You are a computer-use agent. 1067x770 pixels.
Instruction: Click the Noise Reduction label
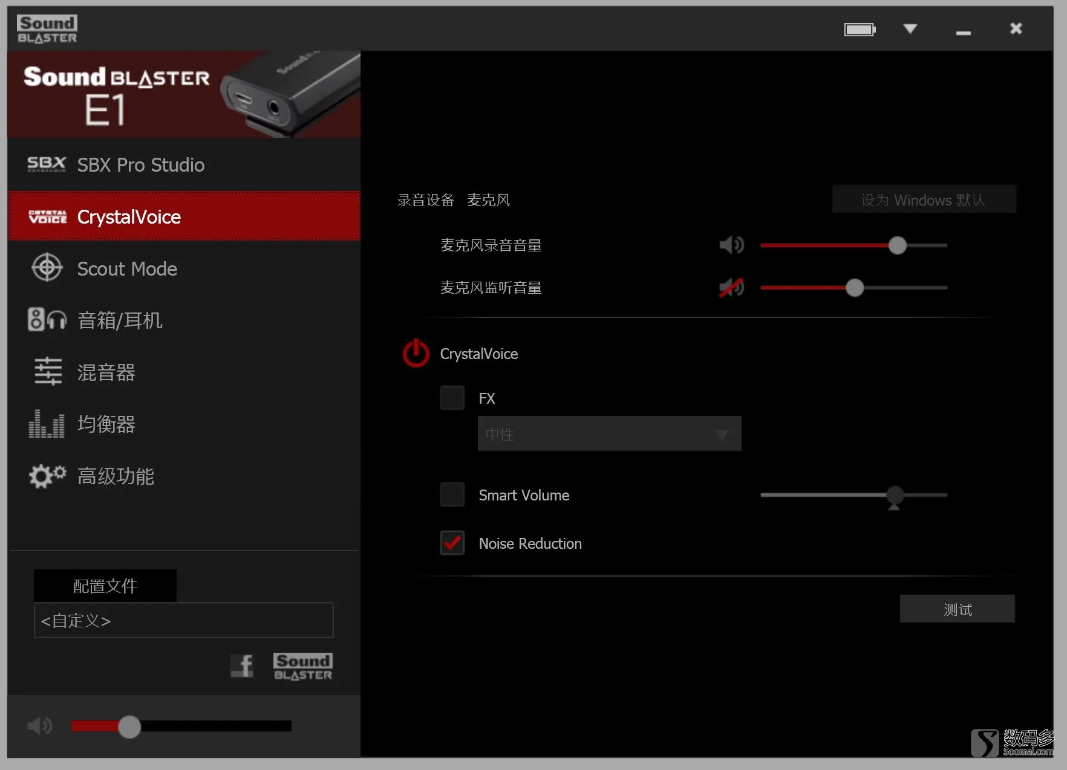pos(530,543)
